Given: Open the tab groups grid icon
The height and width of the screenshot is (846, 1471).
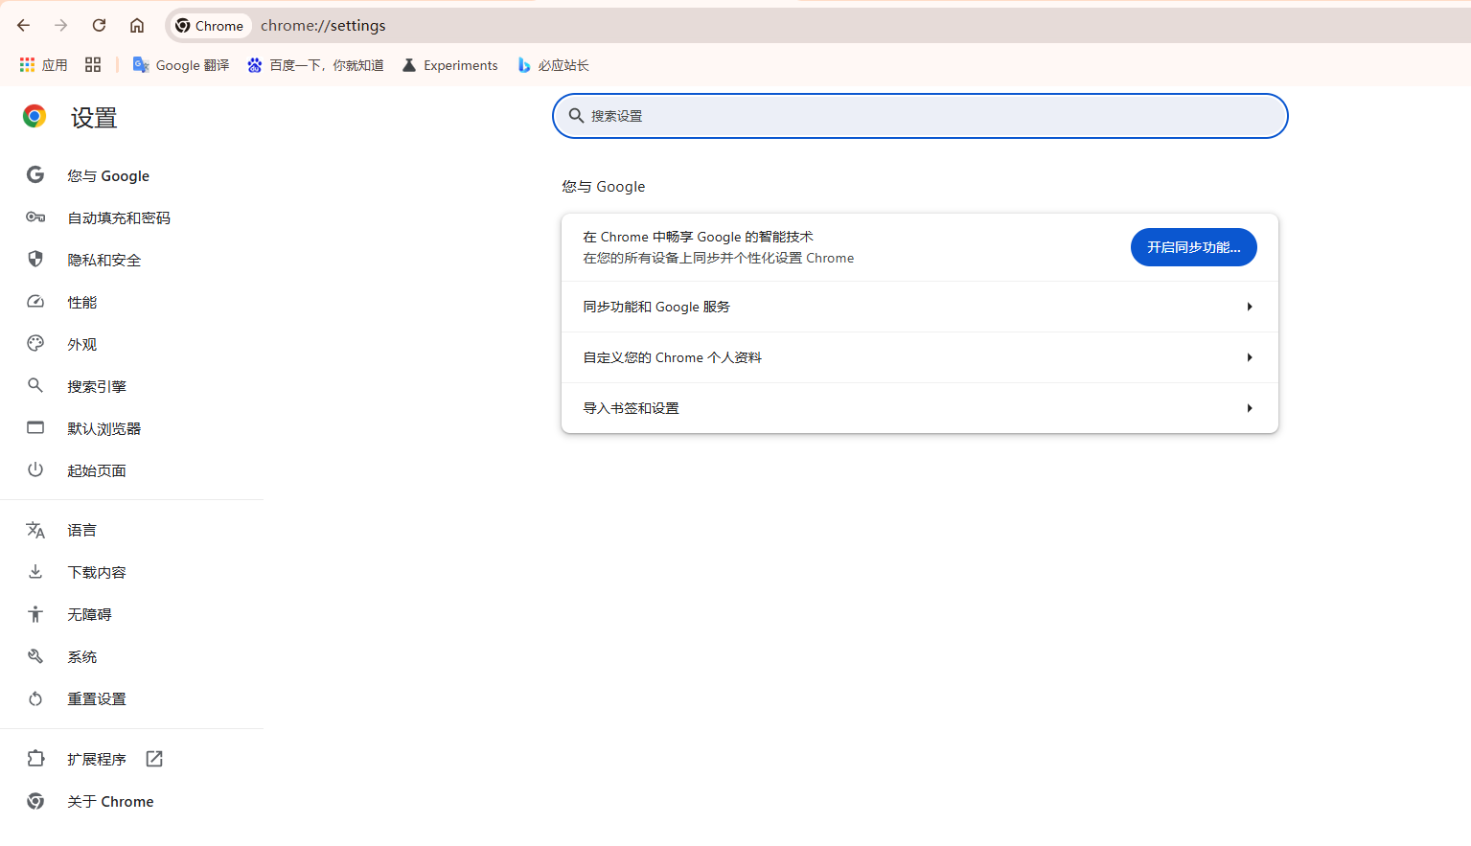Looking at the screenshot, I should [x=93, y=65].
